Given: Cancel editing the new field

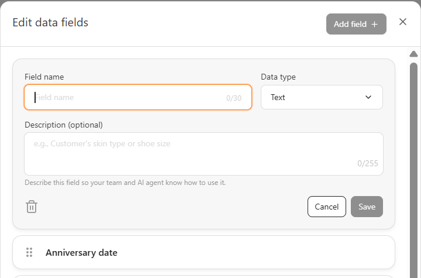Looking at the screenshot, I should coord(326,207).
